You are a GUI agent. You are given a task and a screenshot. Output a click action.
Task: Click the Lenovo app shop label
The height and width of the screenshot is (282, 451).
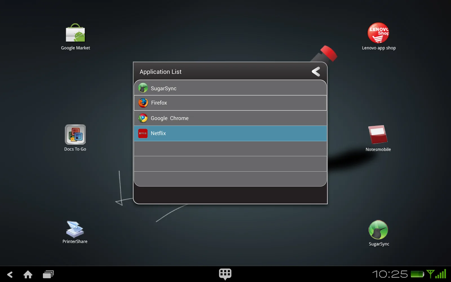pyautogui.click(x=379, y=48)
